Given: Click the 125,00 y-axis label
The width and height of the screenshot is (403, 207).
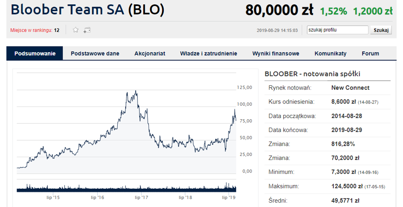Looking at the screenshot, I should point(244,88).
